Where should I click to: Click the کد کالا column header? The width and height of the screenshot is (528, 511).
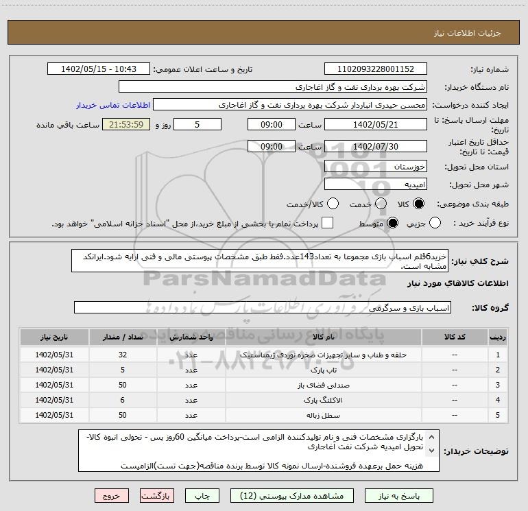tap(455, 337)
